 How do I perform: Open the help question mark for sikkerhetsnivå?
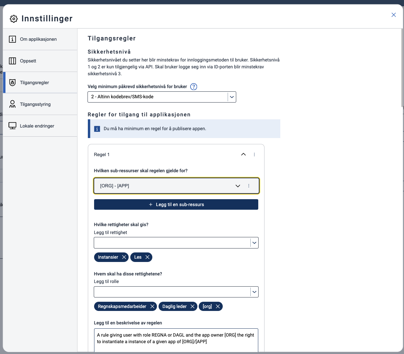[x=194, y=87]
